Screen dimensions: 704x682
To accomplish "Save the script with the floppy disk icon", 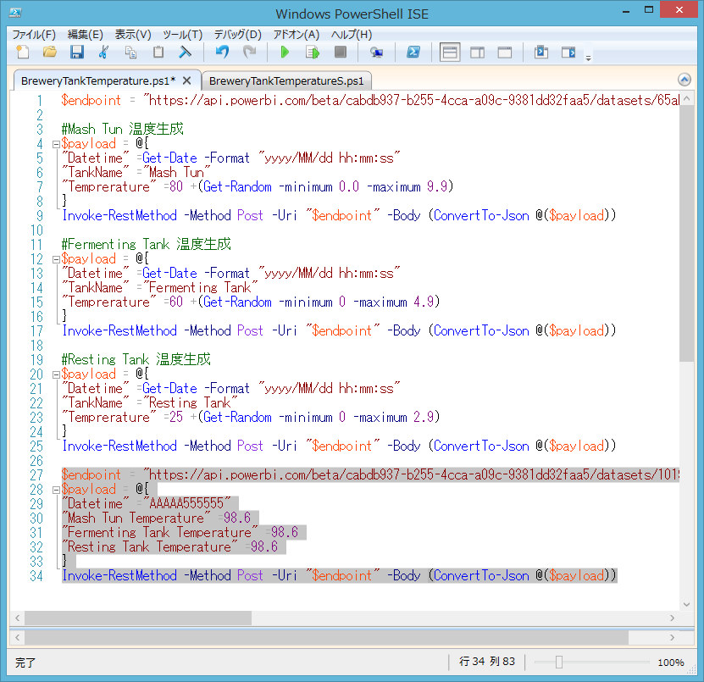I will (x=77, y=52).
